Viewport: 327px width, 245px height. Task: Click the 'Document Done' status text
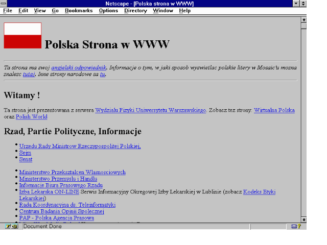pos(42,227)
